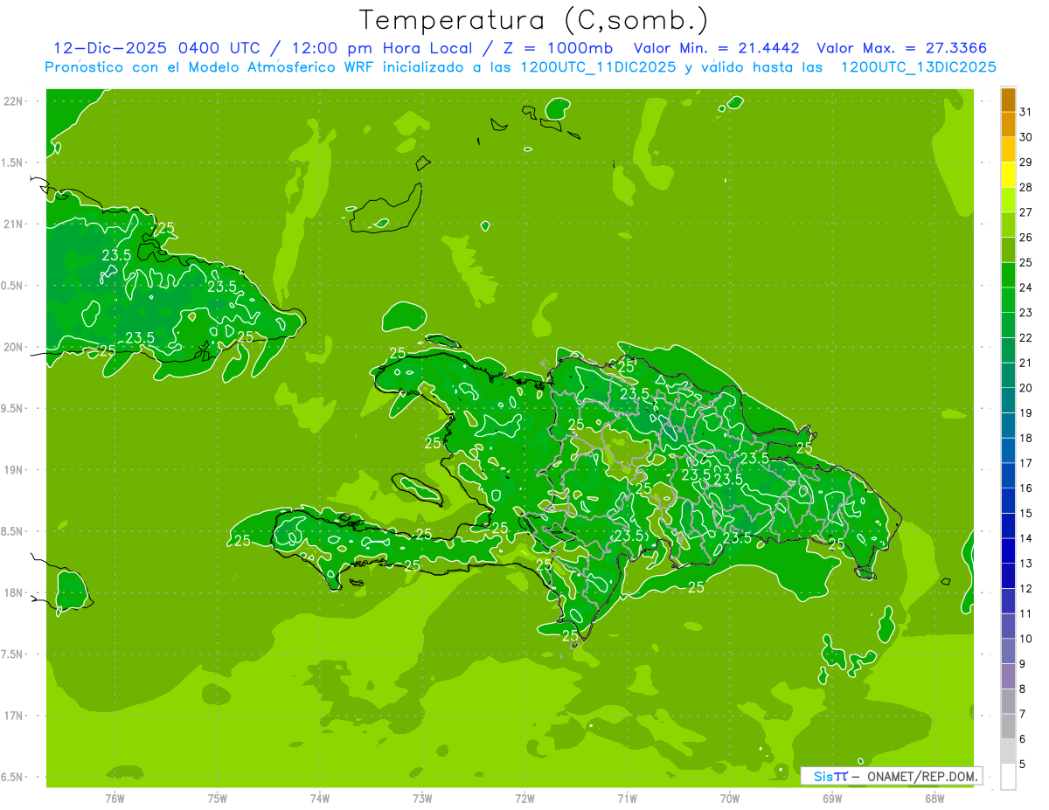This screenshot has width=1049, height=810.
Task: Pick the yellow swatch between legend values 28 and 29
Action: [1008, 175]
